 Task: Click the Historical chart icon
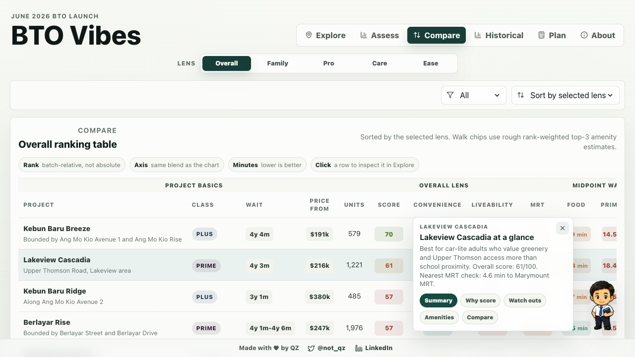478,35
